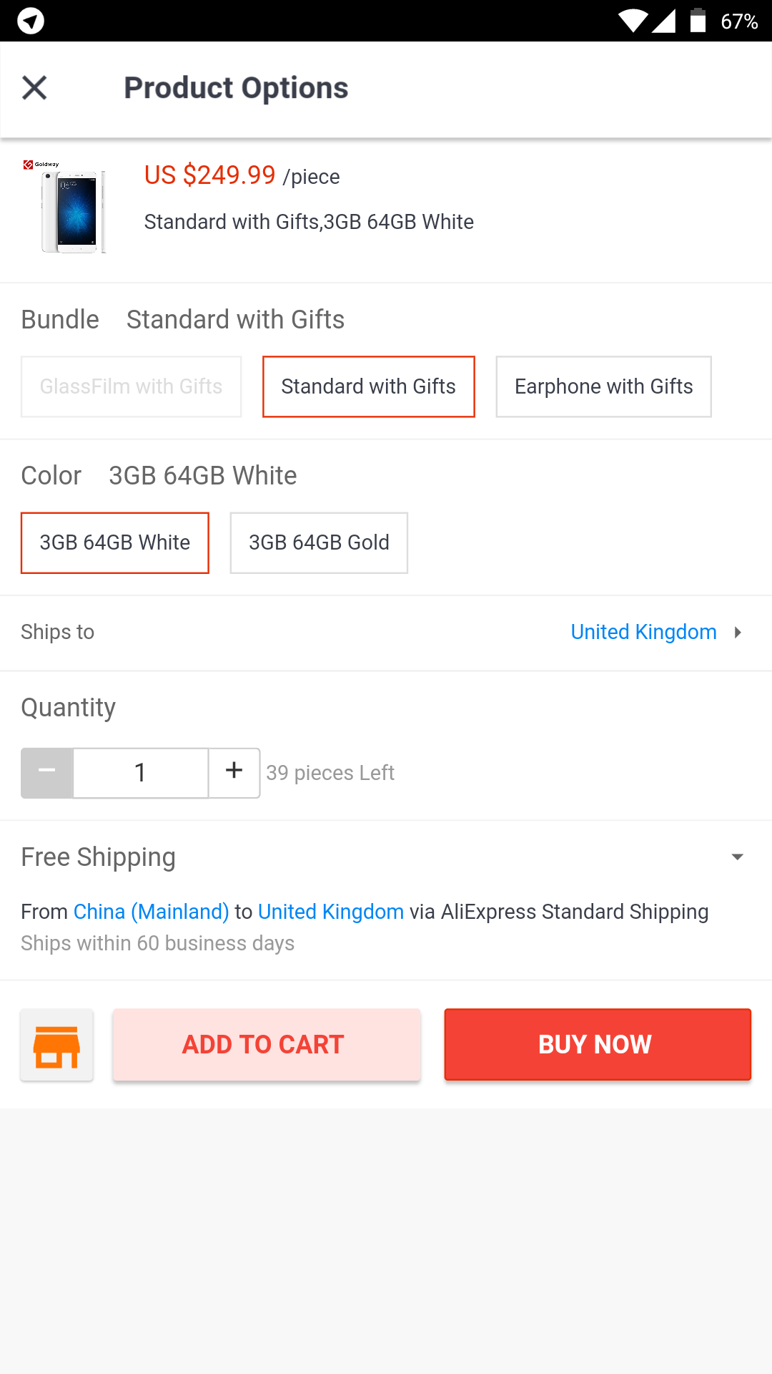This screenshot has width=772, height=1374.
Task: Open Ships to chevron arrow
Action: click(738, 633)
